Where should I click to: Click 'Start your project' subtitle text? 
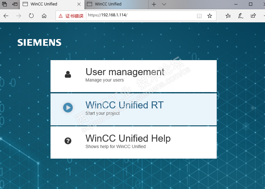(x=102, y=113)
